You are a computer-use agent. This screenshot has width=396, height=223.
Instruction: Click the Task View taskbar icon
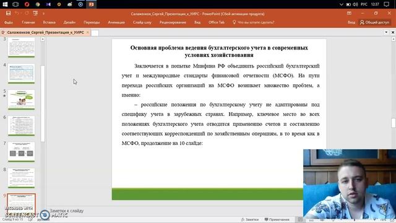tap(15, 4)
